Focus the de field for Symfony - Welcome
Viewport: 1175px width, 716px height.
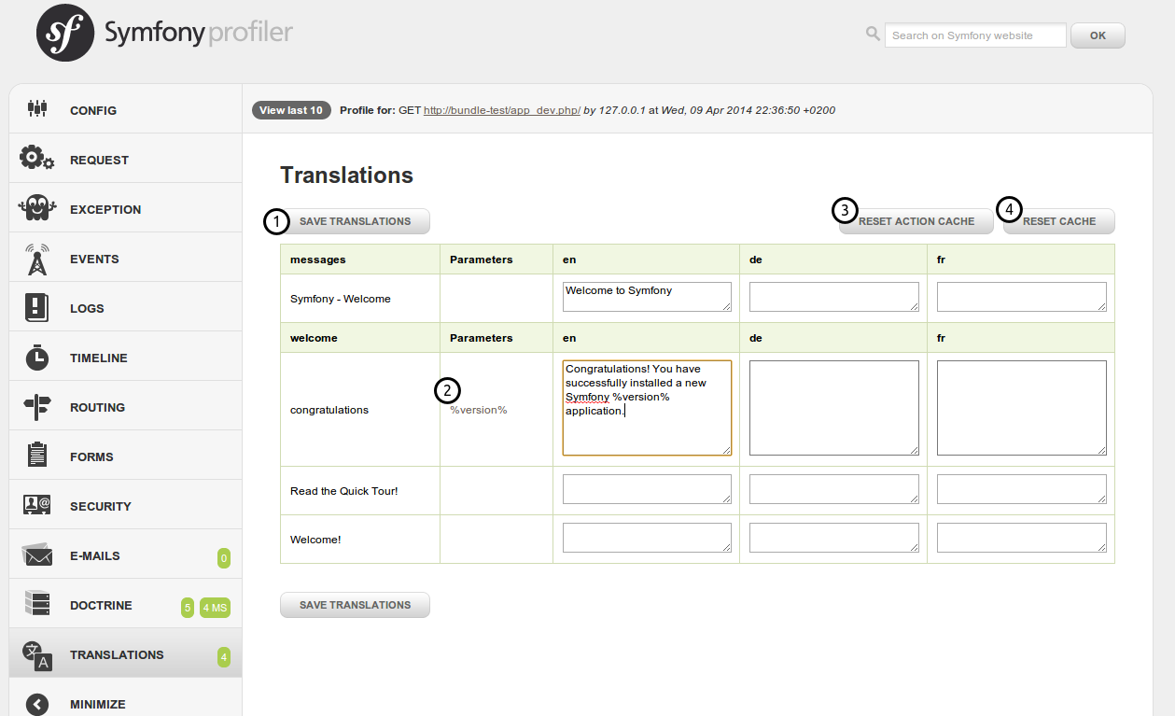pos(834,297)
